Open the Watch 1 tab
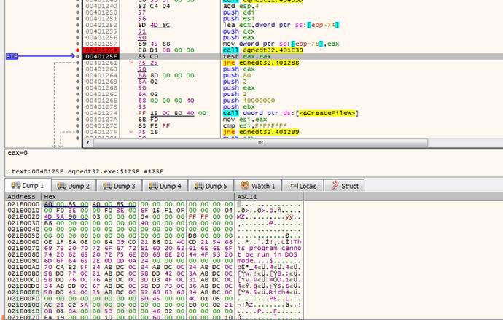Image resolution: width=503 pixels, height=320 pixels. [258, 186]
